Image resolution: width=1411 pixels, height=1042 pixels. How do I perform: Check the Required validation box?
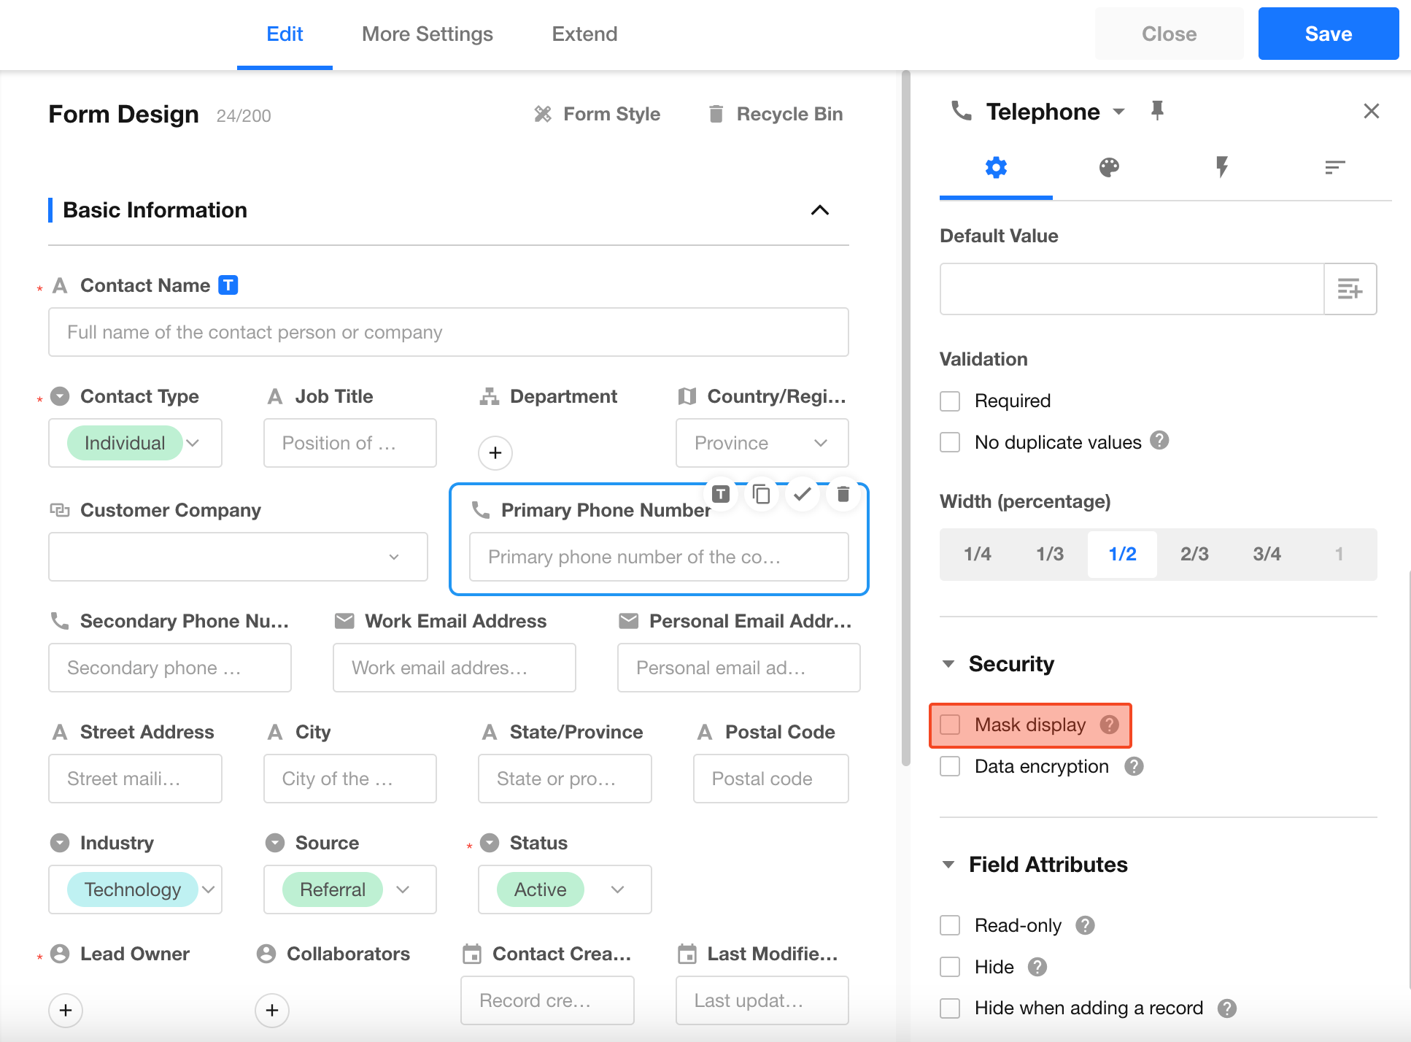[x=950, y=401]
